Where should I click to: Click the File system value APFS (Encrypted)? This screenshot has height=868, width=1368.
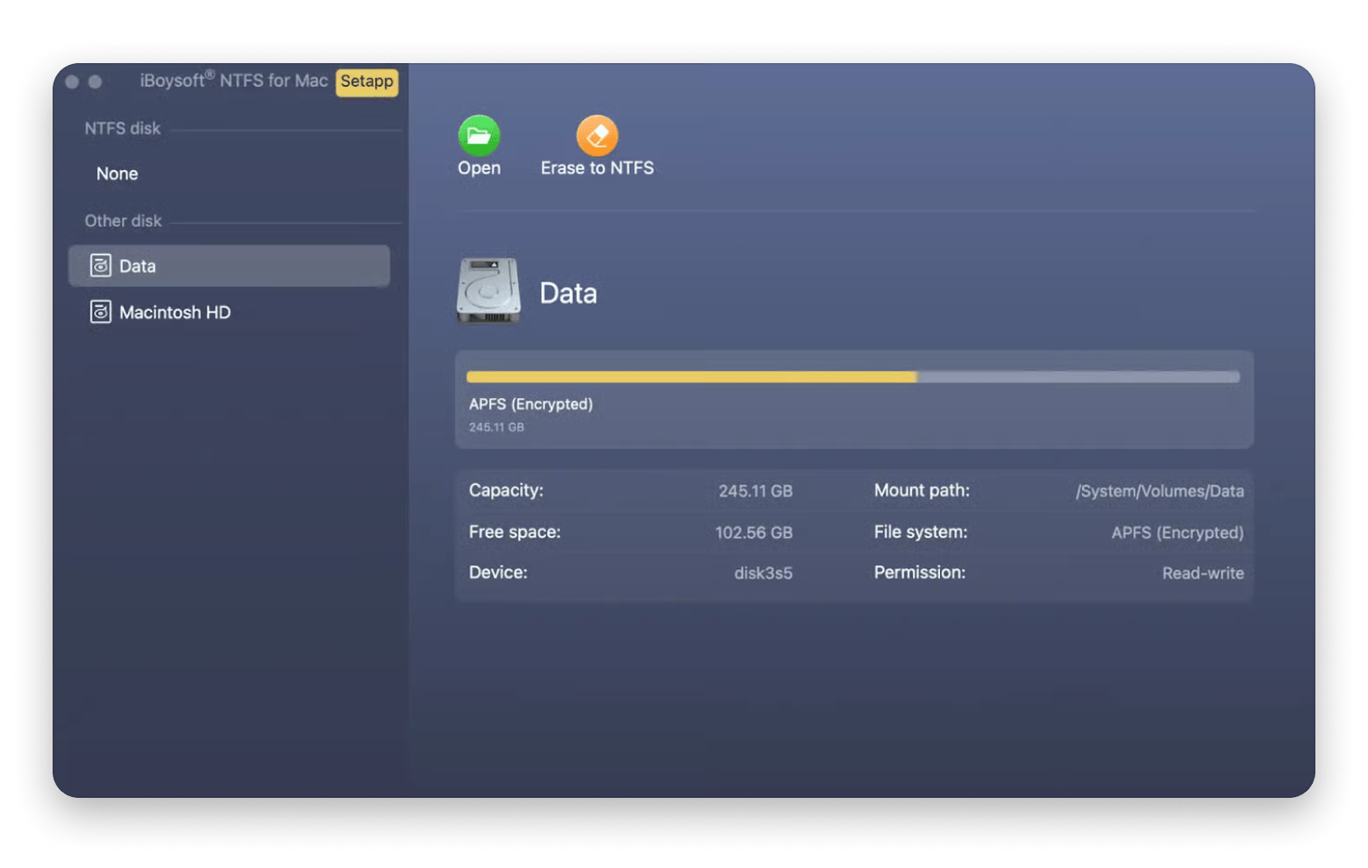pyautogui.click(x=1177, y=532)
